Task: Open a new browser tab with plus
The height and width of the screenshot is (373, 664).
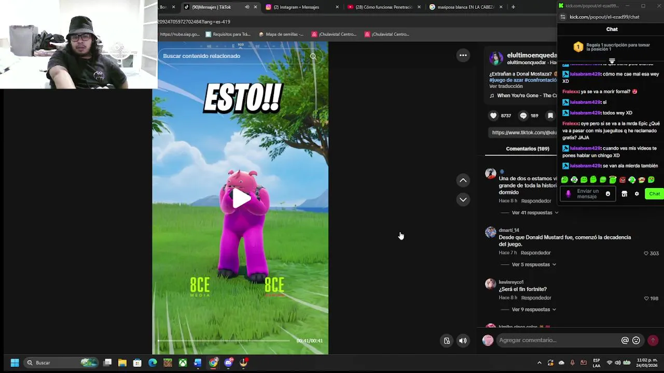Action: (513, 7)
